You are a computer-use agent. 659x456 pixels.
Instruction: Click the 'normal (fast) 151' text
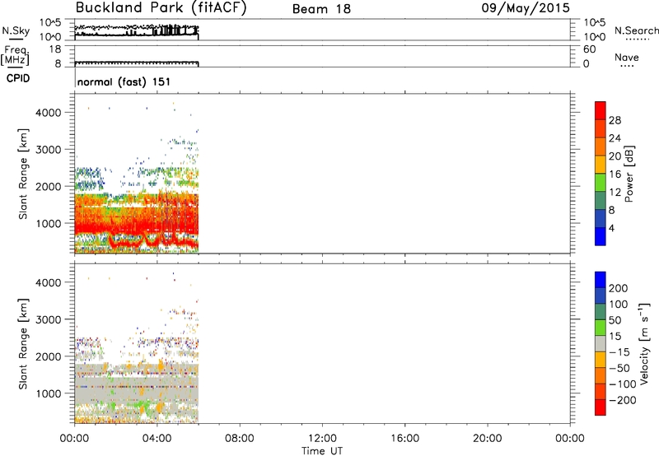click(124, 81)
